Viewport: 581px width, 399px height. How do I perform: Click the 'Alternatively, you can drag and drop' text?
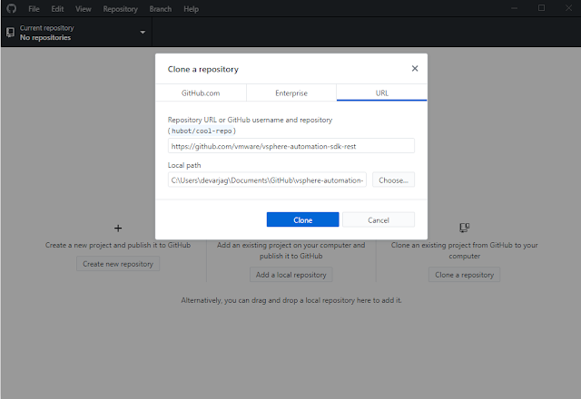click(x=290, y=300)
